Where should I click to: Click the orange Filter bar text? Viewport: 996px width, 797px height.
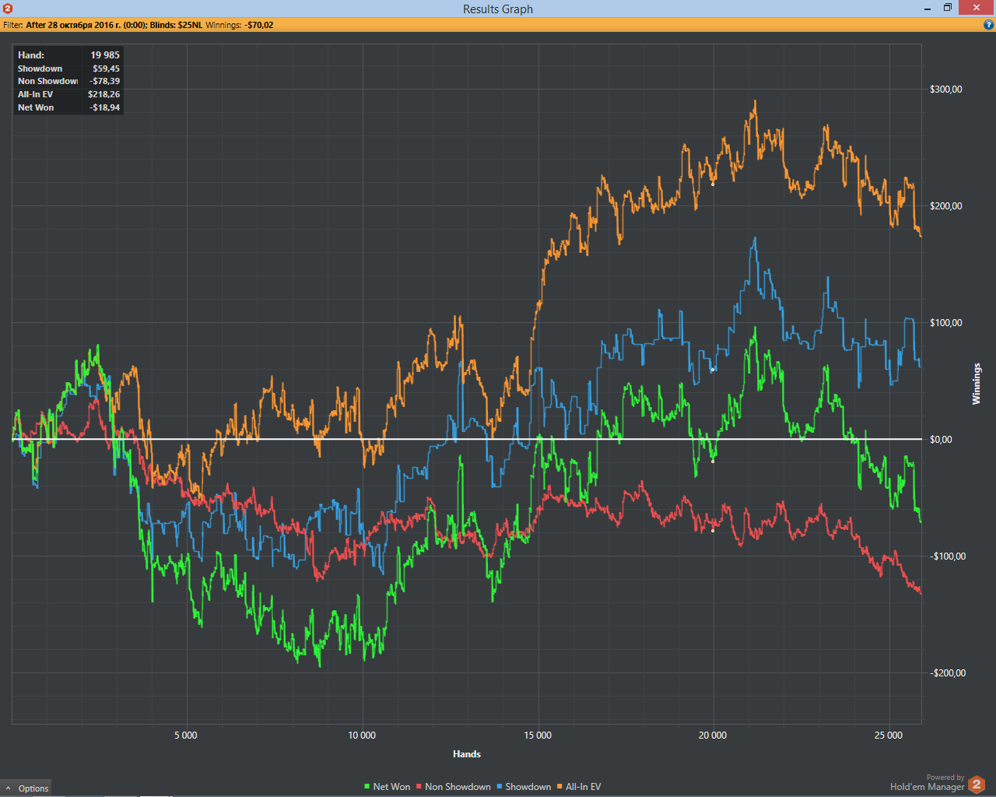[139, 25]
